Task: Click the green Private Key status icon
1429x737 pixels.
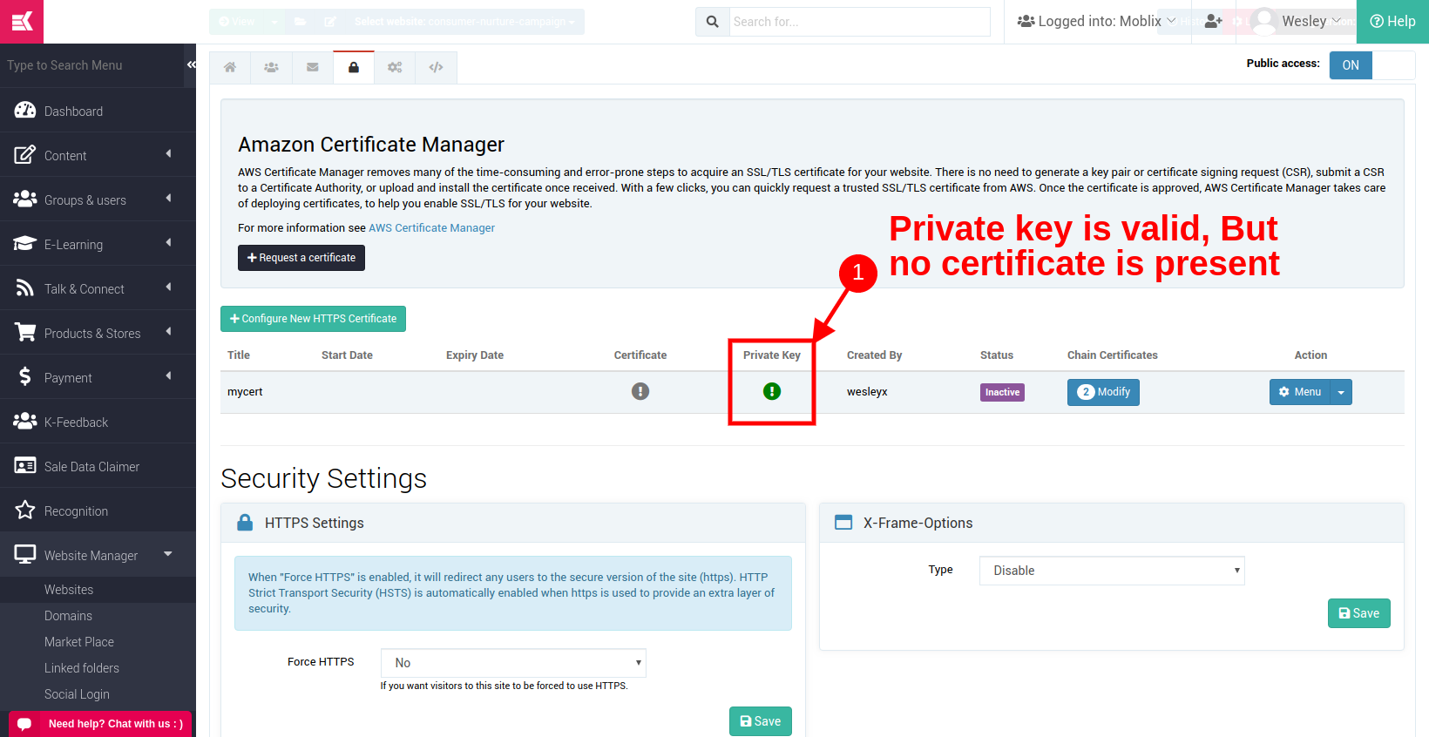Action: (x=772, y=391)
